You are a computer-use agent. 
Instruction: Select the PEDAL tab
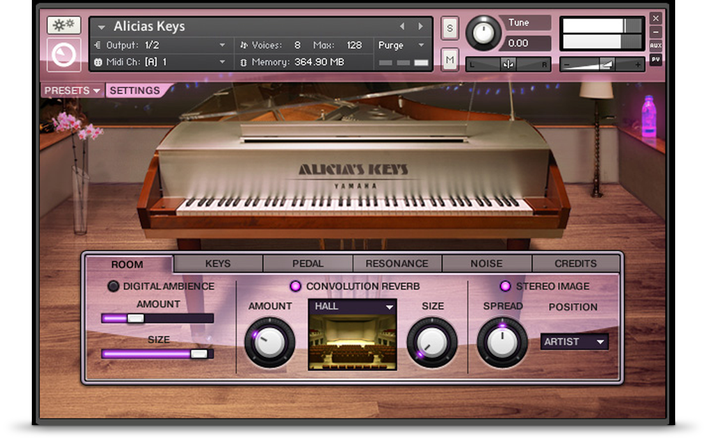[308, 263]
